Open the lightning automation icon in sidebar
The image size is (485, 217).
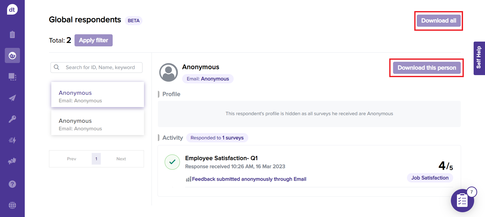tap(12, 140)
